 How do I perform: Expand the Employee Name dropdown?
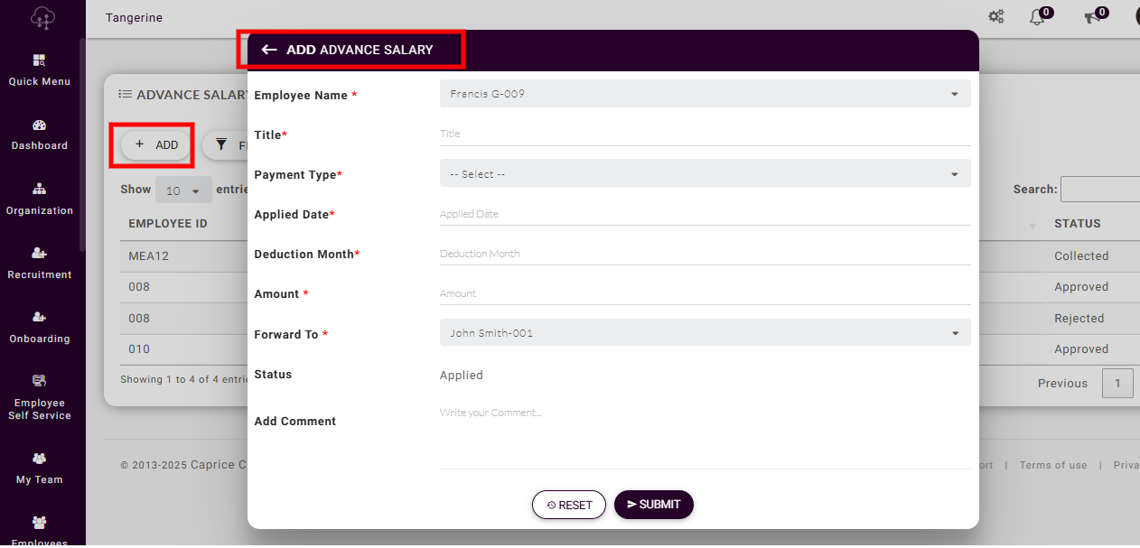click(x=705, y=94)
